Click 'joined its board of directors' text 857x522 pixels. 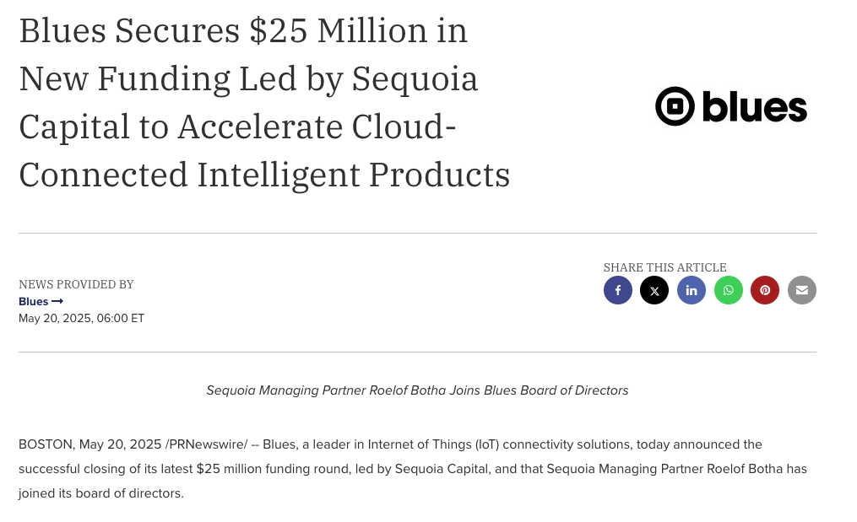coord(100,493)
